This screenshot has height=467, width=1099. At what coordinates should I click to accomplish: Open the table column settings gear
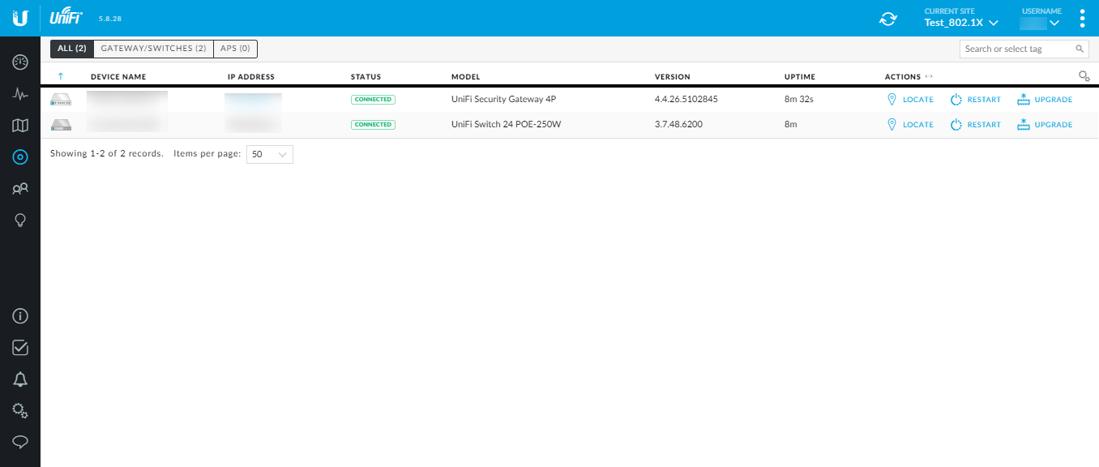point(1084,76)
